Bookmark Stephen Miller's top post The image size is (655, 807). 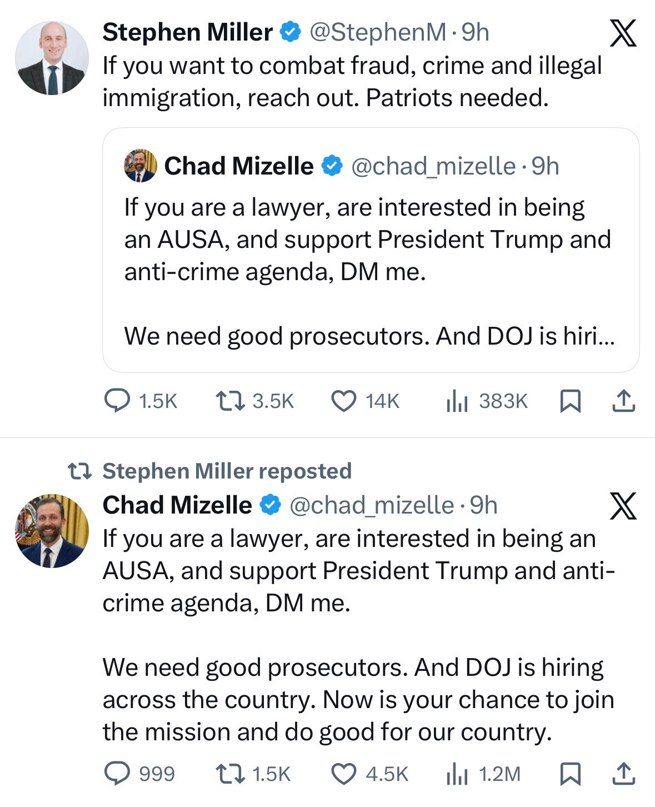point(570,401)
